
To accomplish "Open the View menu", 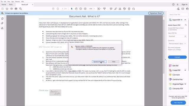I will [x=9, y=1].
